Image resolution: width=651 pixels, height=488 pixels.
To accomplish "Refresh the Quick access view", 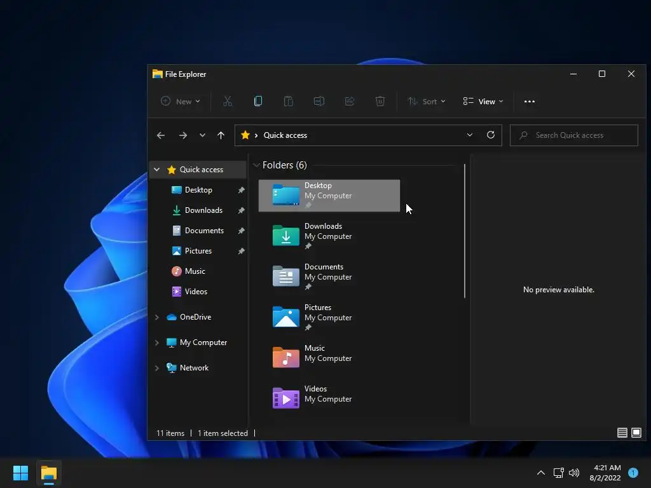I will point(491,135).
